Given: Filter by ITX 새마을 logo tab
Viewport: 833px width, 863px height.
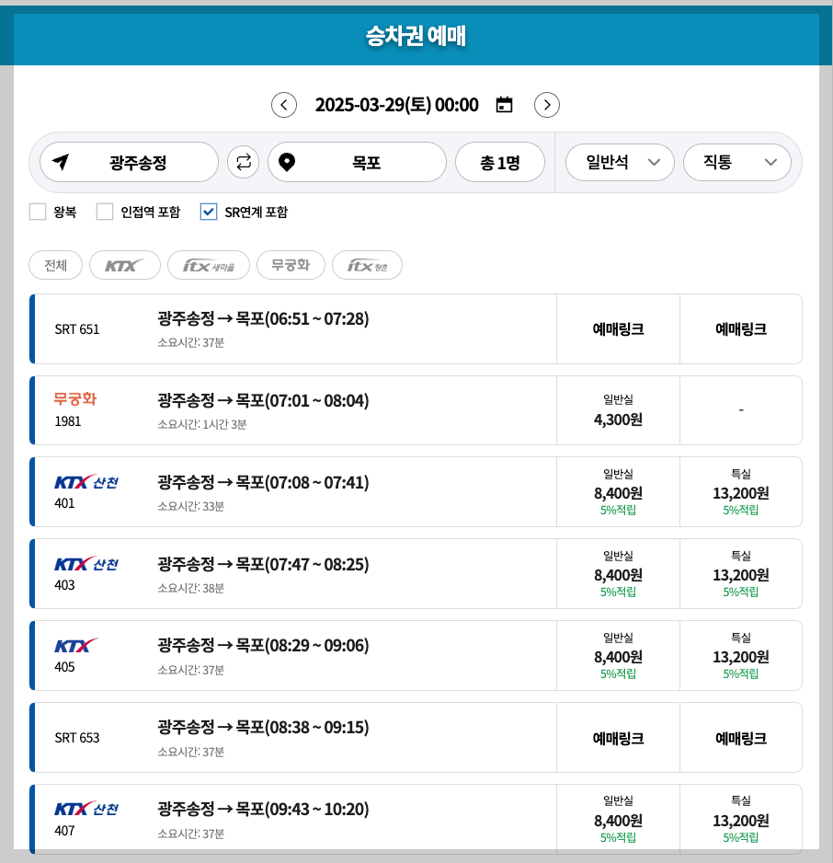Looking at the screenshot, I should [x=209, y=265].
